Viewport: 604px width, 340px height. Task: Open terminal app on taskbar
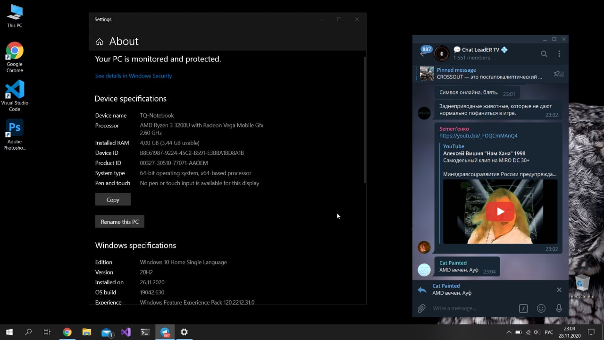[145, 332]
